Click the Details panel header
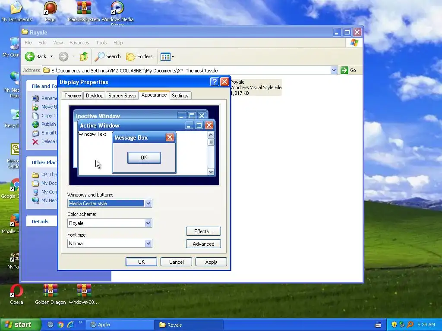 [41, 222]
